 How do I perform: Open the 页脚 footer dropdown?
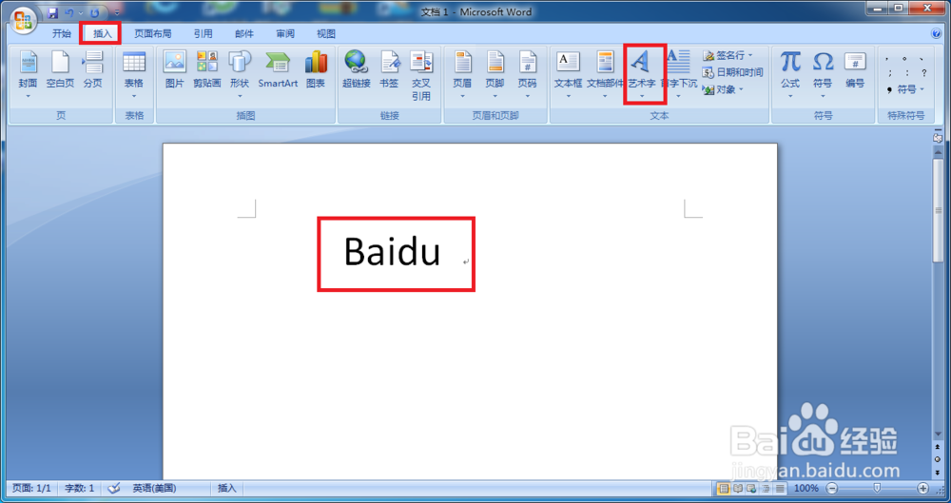(x=495, y=96)
